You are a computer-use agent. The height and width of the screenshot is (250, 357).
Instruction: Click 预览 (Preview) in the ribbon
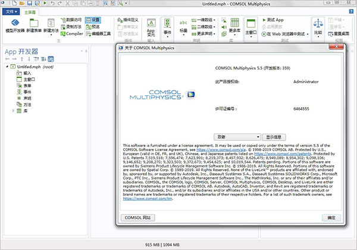click(93, 27)
